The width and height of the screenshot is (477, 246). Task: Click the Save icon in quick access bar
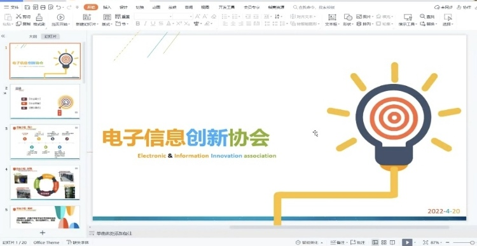click(27, 7)
